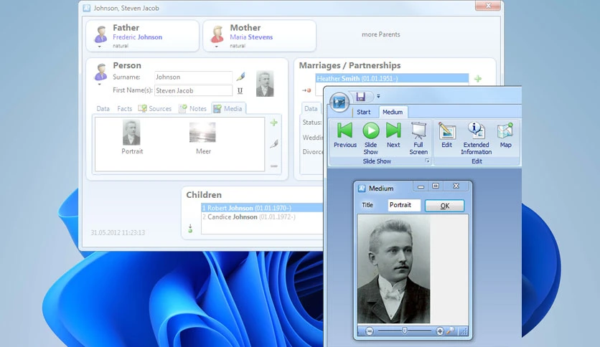The image size is (600, 347).
Task: Select Heather Smith (01.01.1951-) partnership row
Action: pos(392,78)
